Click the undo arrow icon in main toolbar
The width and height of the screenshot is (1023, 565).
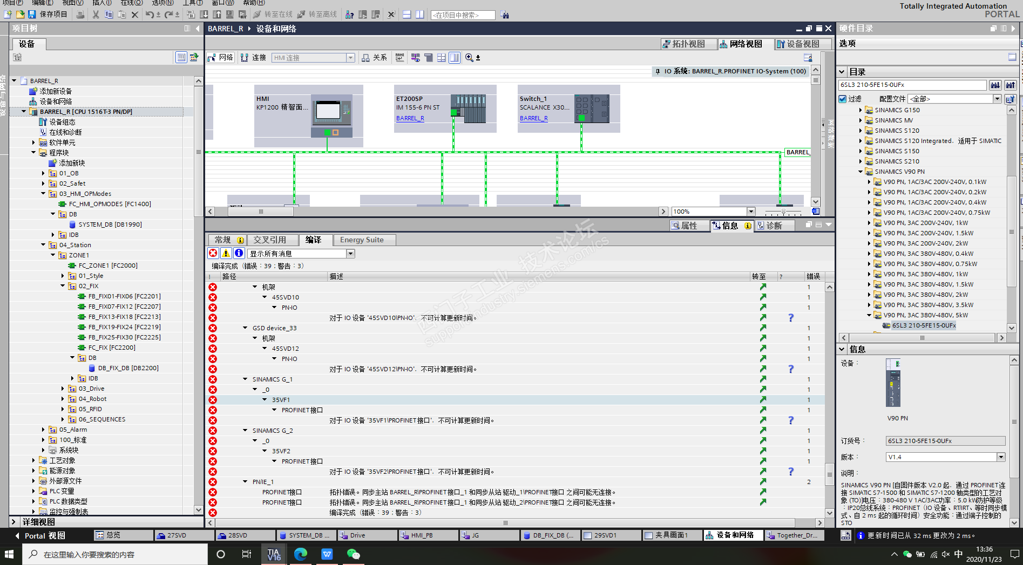(x=150, y=15)
